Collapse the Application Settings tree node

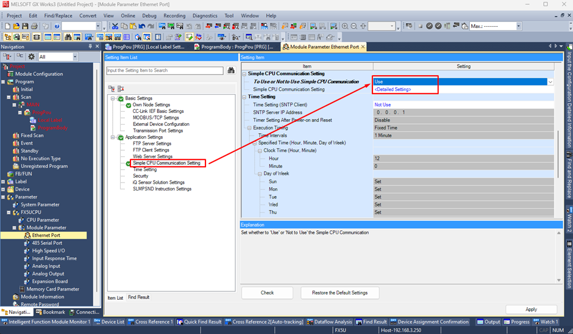(x=113, y=137)
